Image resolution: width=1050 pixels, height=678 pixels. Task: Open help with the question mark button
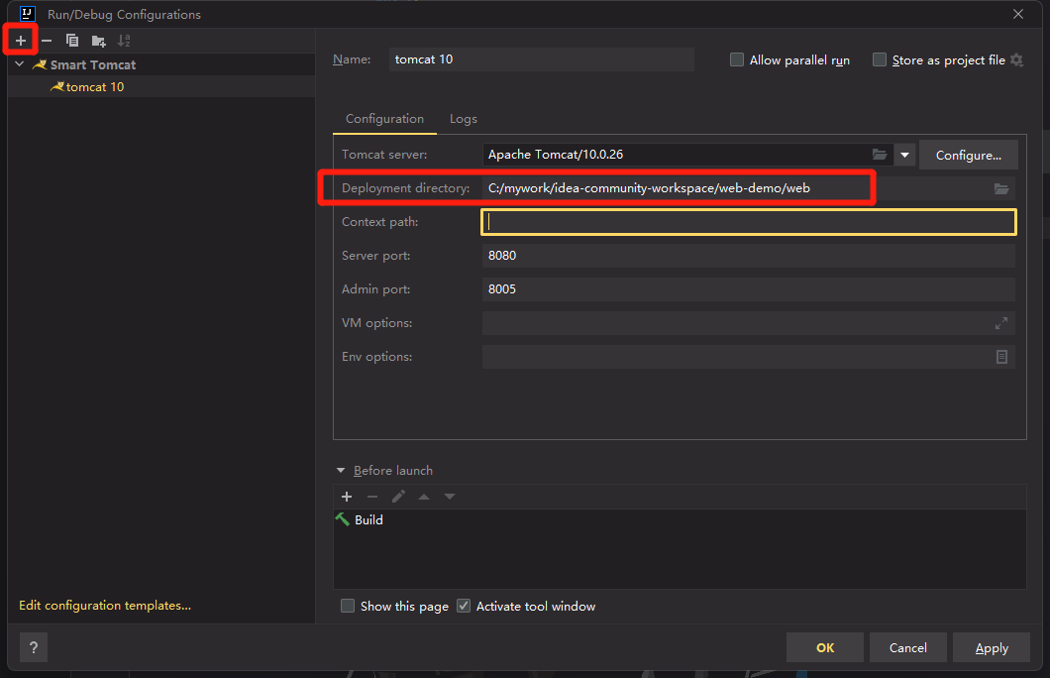click(x=34, y=648)
